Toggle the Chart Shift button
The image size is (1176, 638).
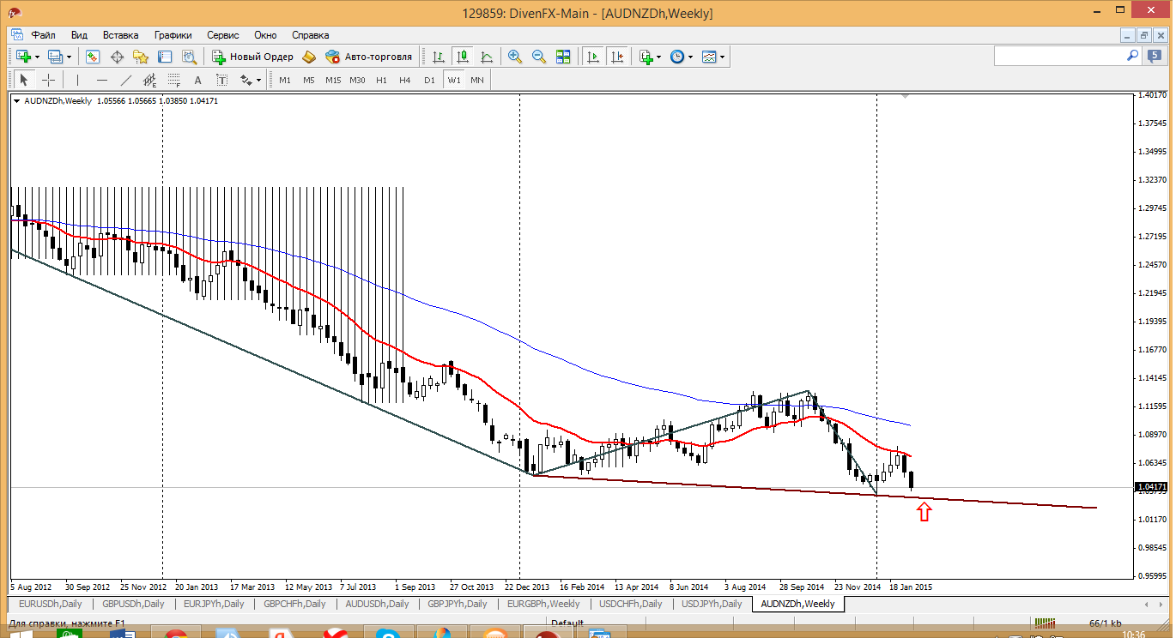616,57
